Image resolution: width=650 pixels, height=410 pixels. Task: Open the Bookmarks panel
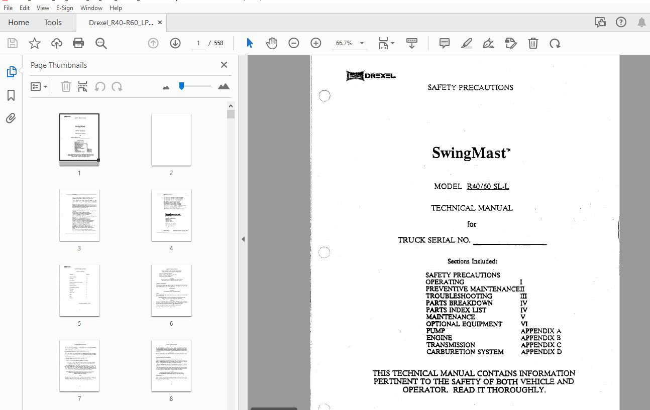[11, 95]
